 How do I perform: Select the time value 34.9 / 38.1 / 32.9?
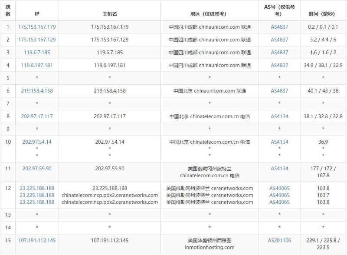click(x=323, y=65)
